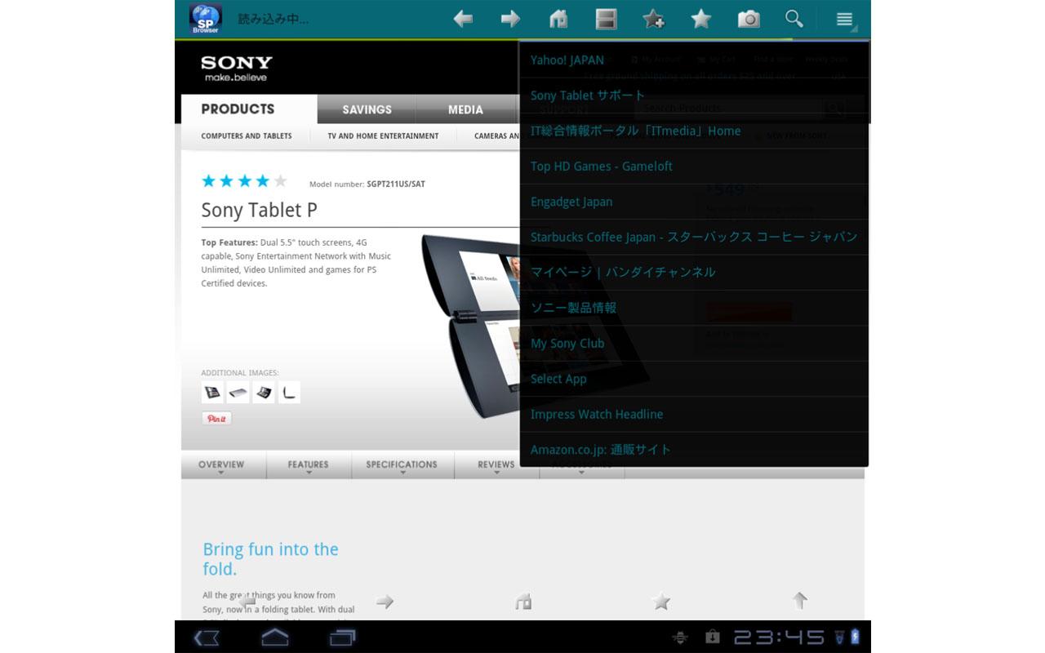Switch to the SAVINGS tab
Screen dimensions: 1045x653
click(367, 109)
